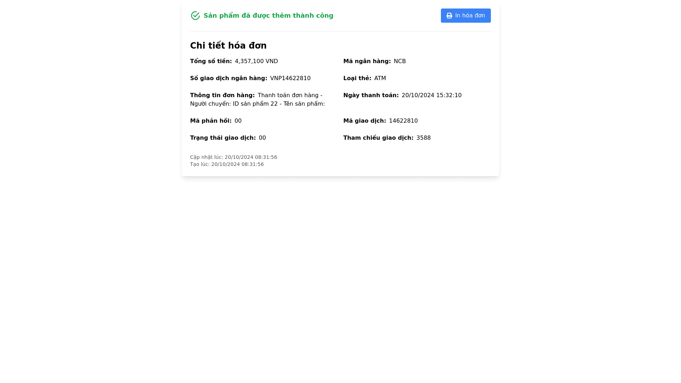The height and width of the screenshot is (383, 681).
Task: Click the total amount 4,357,100 VND
Action: coord(256,61)
